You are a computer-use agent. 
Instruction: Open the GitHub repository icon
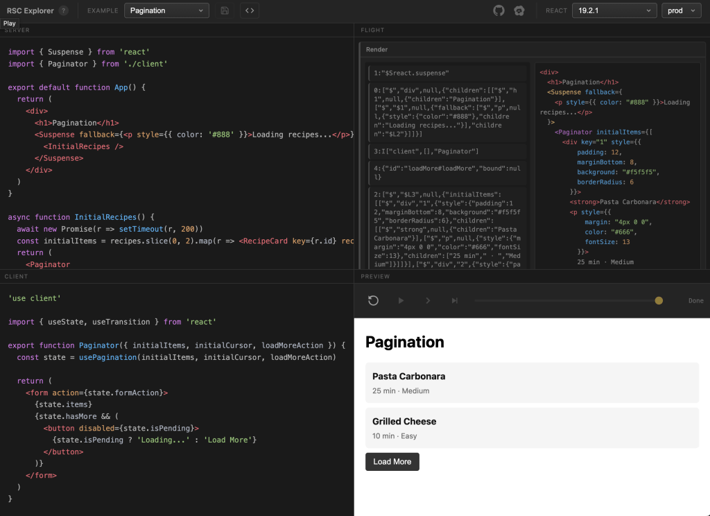tap(499, 10)
